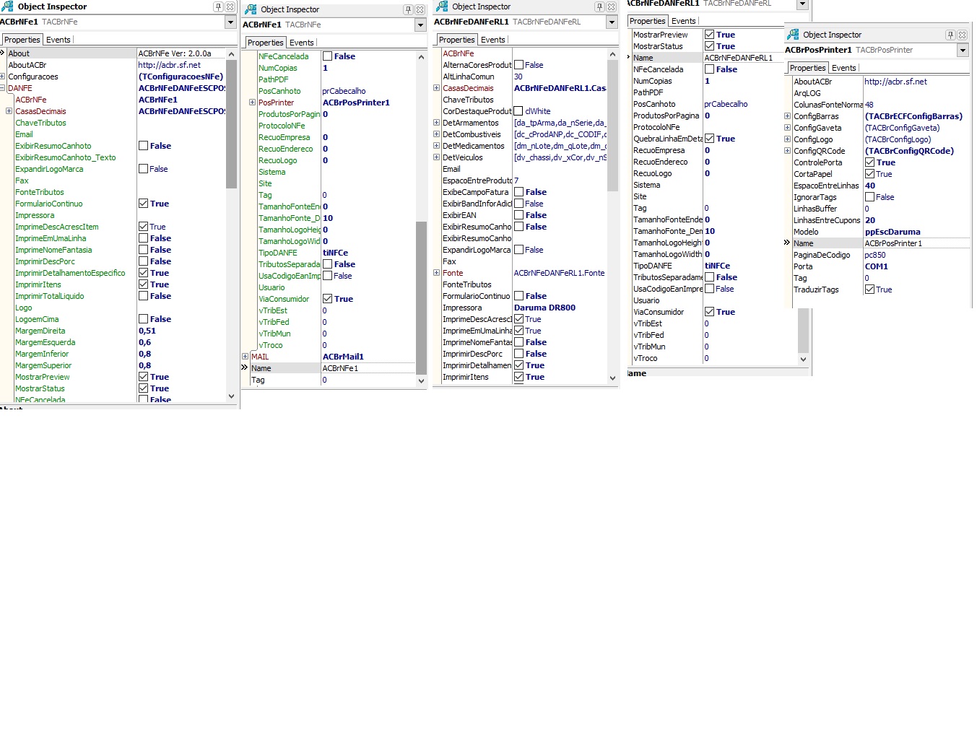This screenshot has height=753, width=977.
Task: Open the ACBrPosPrinter1 component dropdown
Action: pyautogui.click(x=963, y=51)
